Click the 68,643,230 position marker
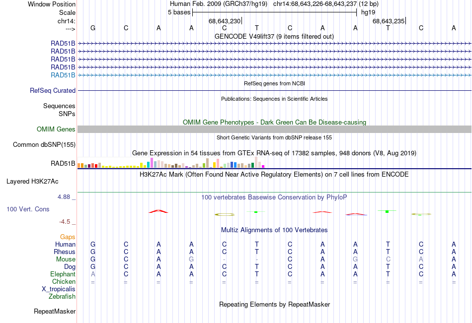The width and height of the screenshot is (472, 323). tap(225, 21)
